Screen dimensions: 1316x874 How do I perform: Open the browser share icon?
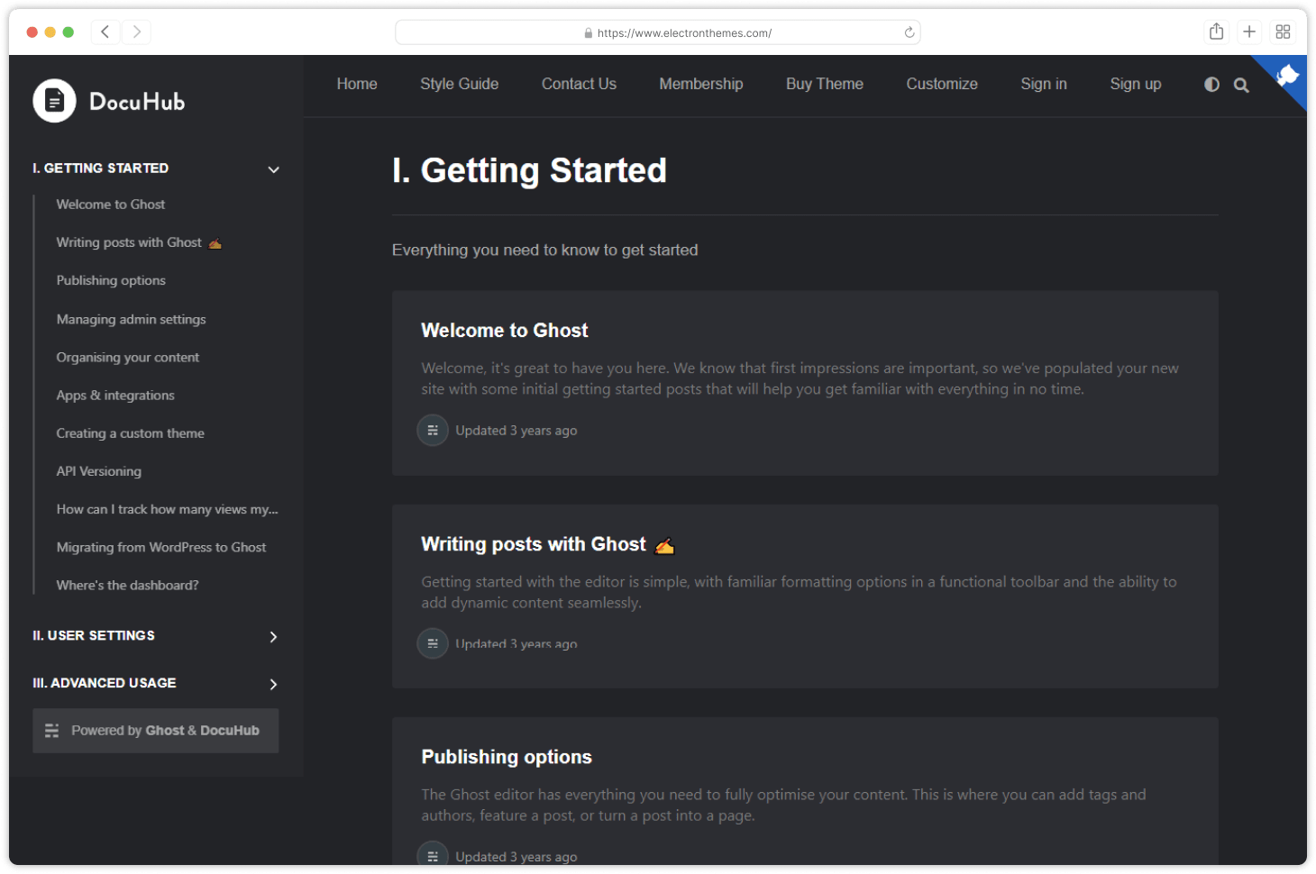pos(1216,32)
